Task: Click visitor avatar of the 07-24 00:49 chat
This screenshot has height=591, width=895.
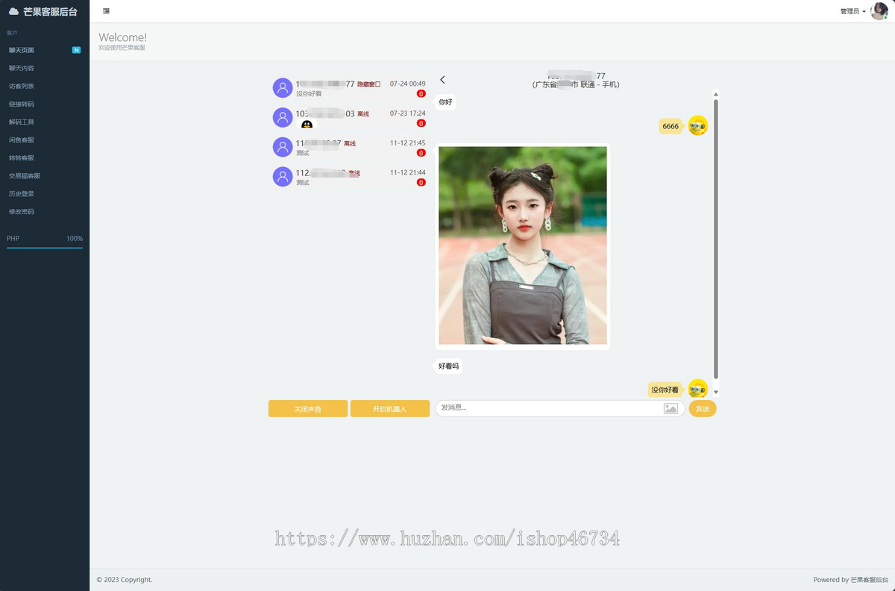Action: pos(283,88)
